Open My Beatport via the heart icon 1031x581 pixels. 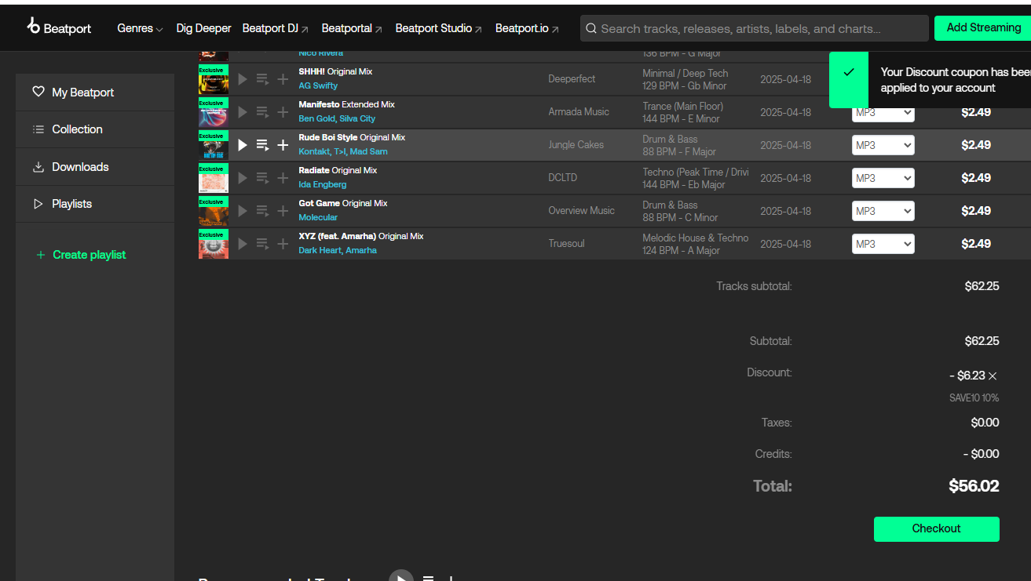click(x=38, y=92)
